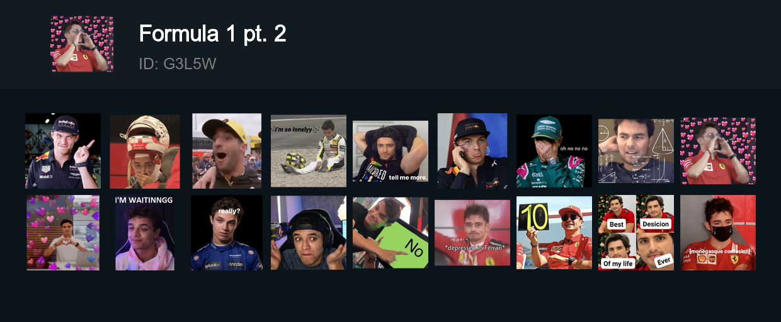This screenshot has width=781, height=322.
Task: Choose the 'depressed in Ferrari' sticker
Action: [472, 233]
